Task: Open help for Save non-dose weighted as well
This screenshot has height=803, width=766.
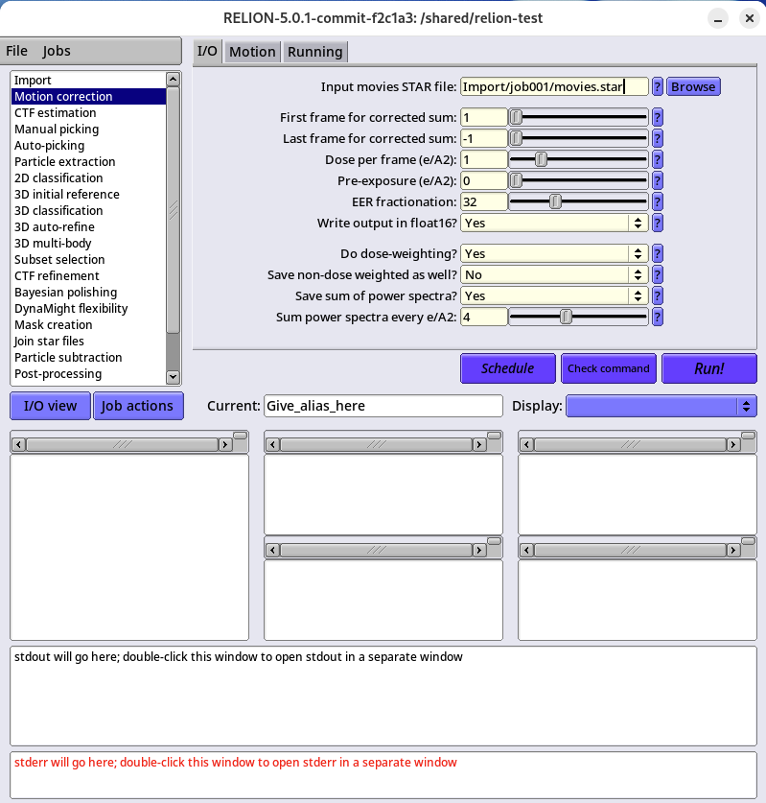Action: click(658, 275)
